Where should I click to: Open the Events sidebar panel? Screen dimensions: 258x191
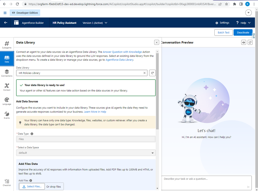point(7,115)
